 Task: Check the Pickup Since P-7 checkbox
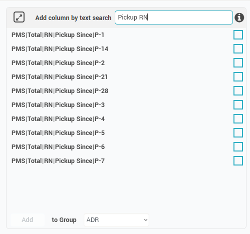tap(238, 161)
